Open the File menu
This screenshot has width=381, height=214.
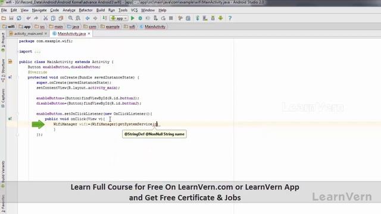(x=4, y=10)
